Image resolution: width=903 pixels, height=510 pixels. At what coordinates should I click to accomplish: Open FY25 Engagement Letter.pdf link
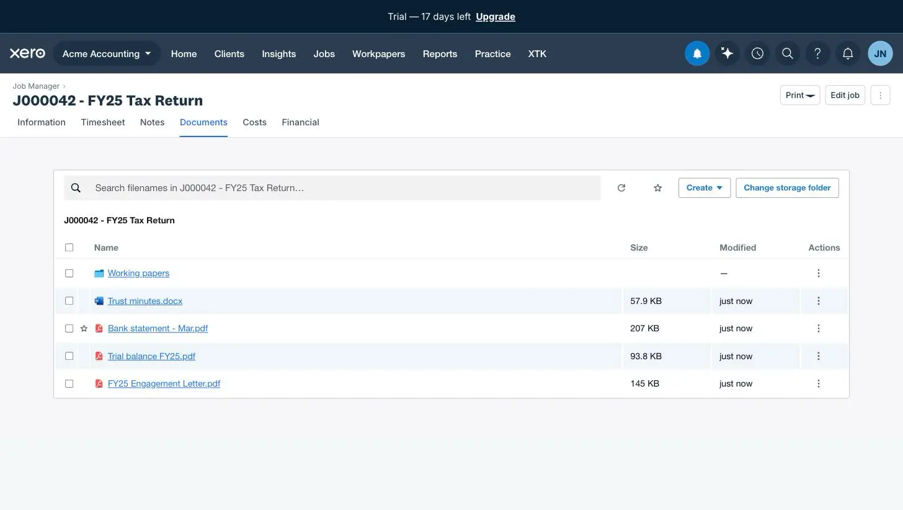[164, 383]
